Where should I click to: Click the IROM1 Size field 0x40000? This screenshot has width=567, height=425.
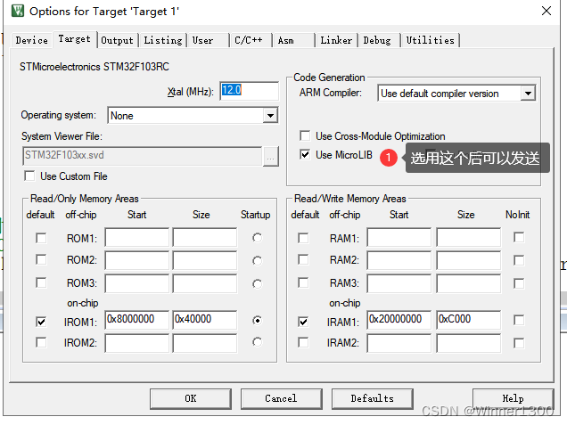pyautogui.click(x=205, y=320)
